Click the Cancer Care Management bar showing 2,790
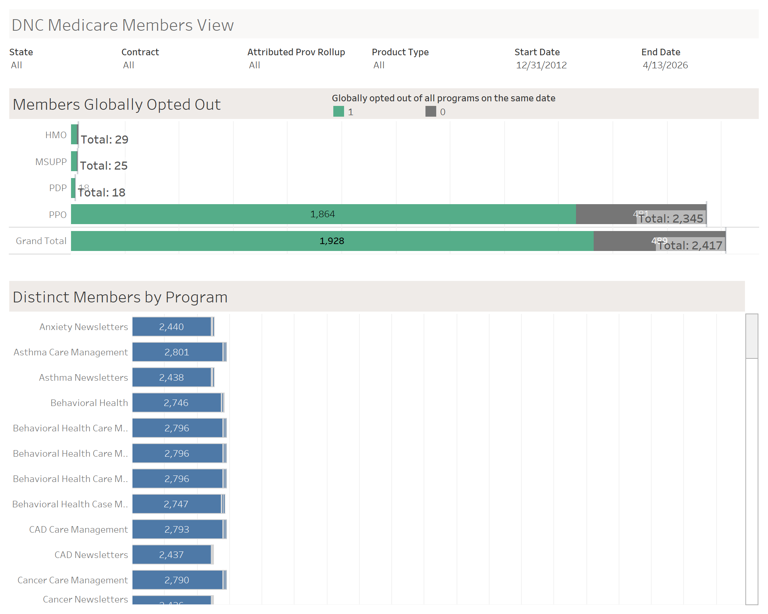 click(177, 580)
